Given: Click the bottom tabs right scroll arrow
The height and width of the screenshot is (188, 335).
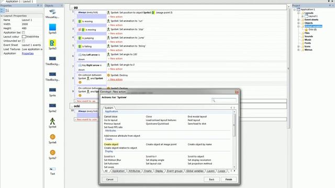Looking at the screenshot, I should click(234, 171).
